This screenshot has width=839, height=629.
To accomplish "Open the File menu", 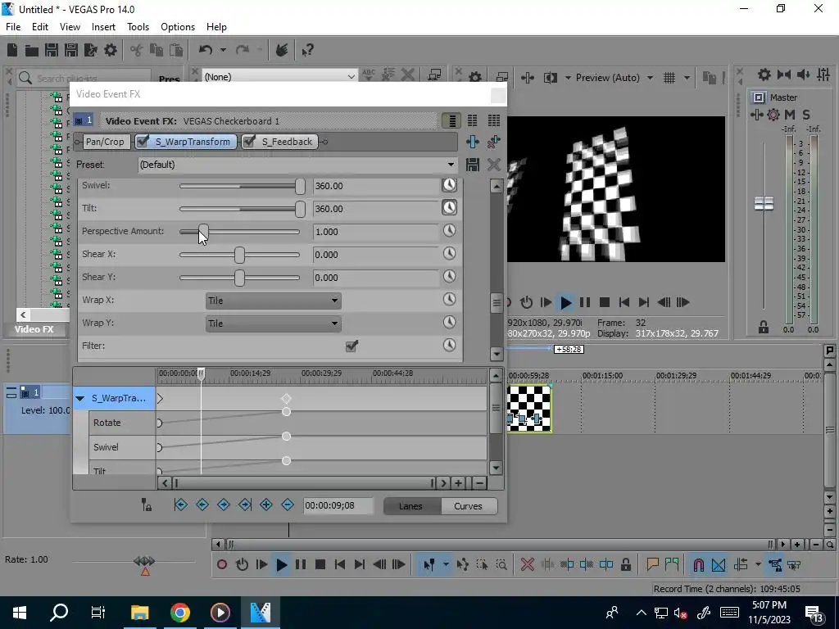I will tap(13, 27).
